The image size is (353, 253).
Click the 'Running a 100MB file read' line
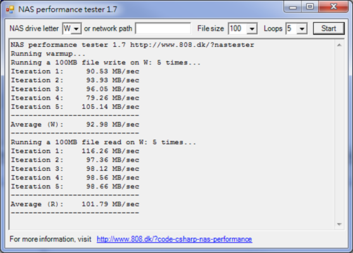(103, 142)
